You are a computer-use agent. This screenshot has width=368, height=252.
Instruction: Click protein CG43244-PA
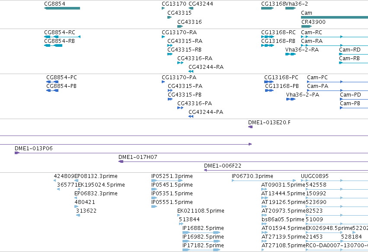(206, 112)
